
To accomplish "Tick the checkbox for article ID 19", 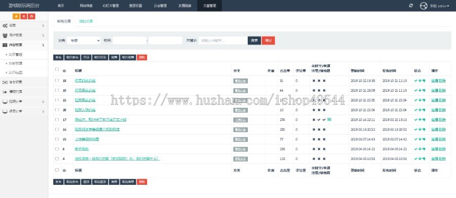I will click(x=57, y=90).
